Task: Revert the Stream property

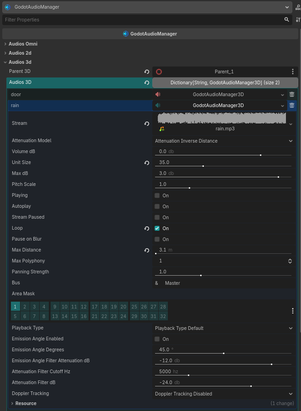Action: pos(147,124)
